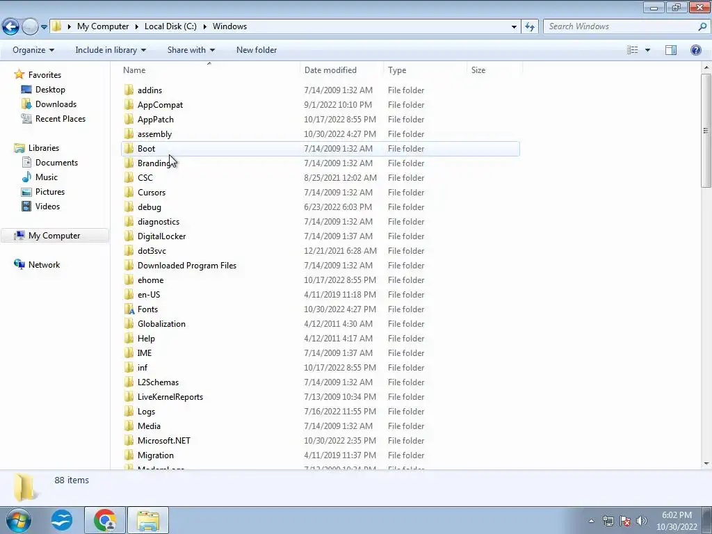Create a New folder
Viewport: 712px width, 534px height.
pyautogui.click(x=257, y=50)
